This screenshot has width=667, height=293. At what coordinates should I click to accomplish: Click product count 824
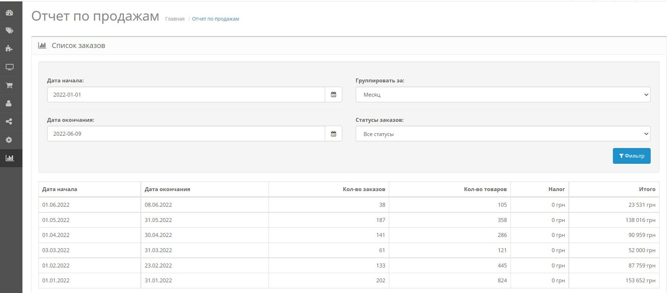pos(502,280)
